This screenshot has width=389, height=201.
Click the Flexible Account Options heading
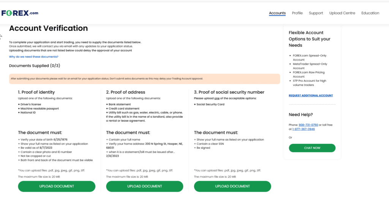(x=309, y=39)
